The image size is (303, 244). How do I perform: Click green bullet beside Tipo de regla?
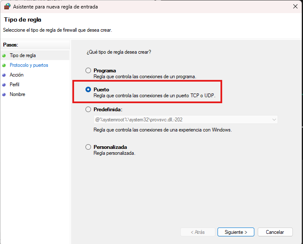tap(4, 55)
